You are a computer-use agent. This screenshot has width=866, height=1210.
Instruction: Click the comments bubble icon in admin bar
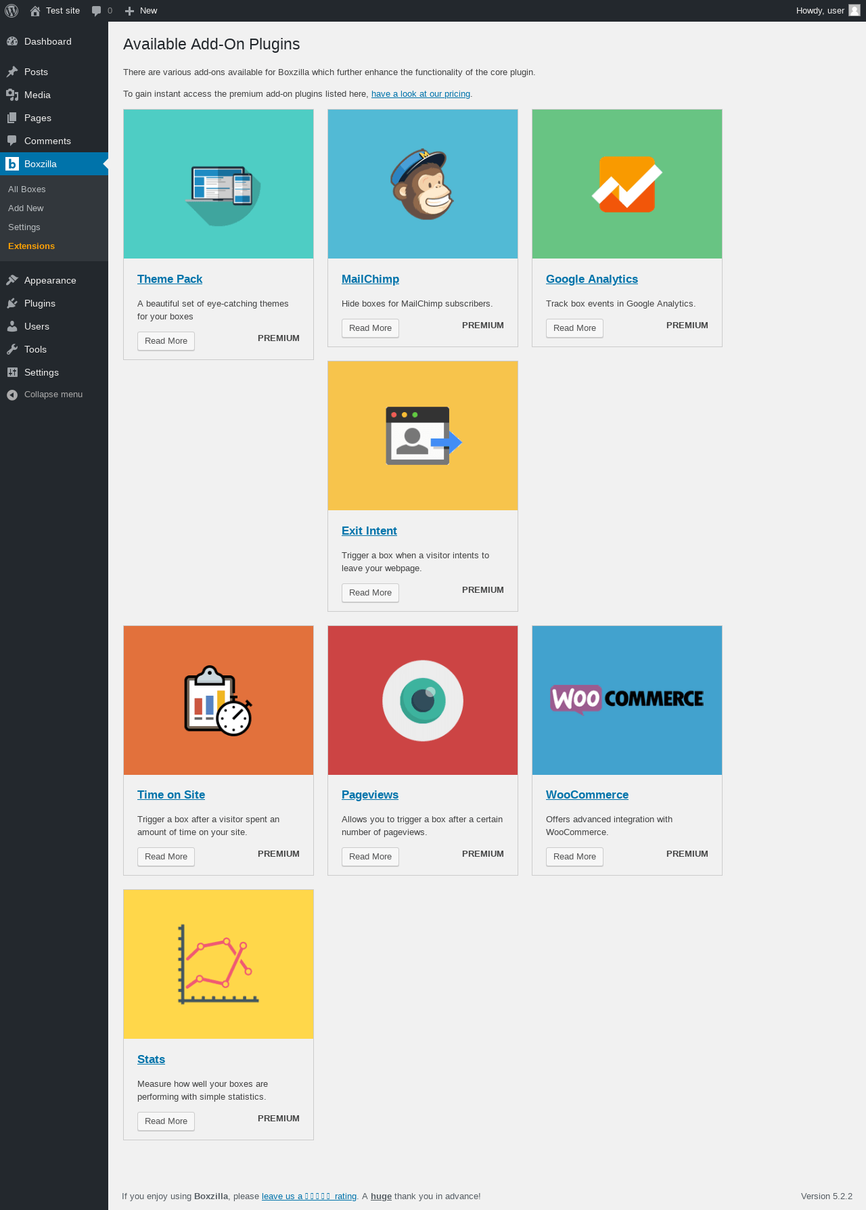click(97, 11)
